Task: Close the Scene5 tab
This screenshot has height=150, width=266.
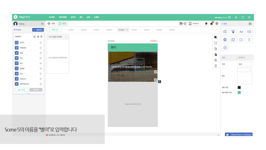Action: coord(127,30)
